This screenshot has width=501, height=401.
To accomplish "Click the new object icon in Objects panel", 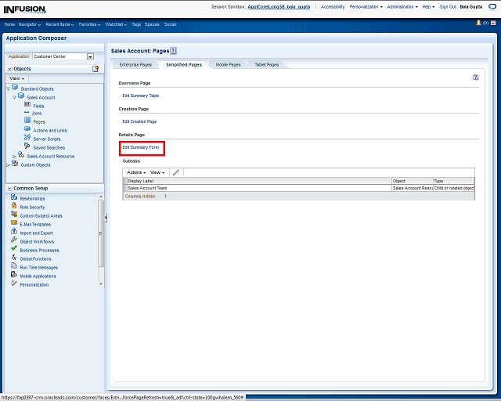I will [96, 69].
